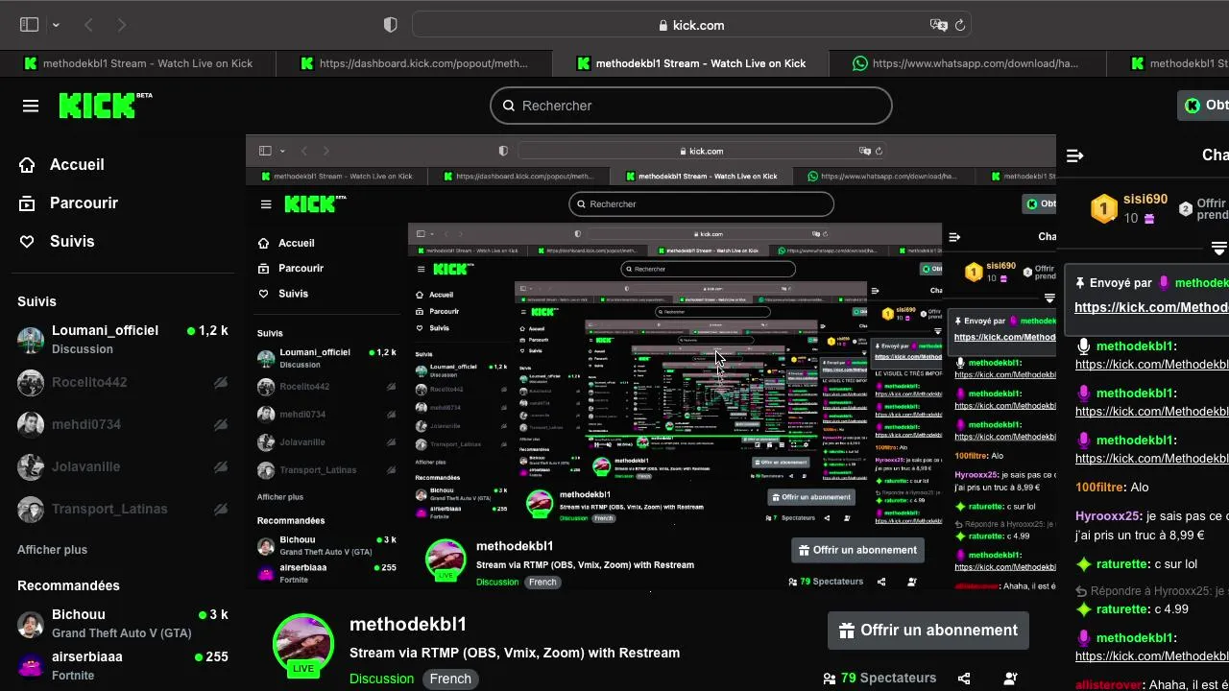This screenshot has height=691, width=1229.
Task: Click the large Kick BETA logo
Action: [106, 106]
